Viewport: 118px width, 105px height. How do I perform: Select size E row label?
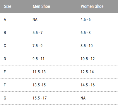point(5,72)
